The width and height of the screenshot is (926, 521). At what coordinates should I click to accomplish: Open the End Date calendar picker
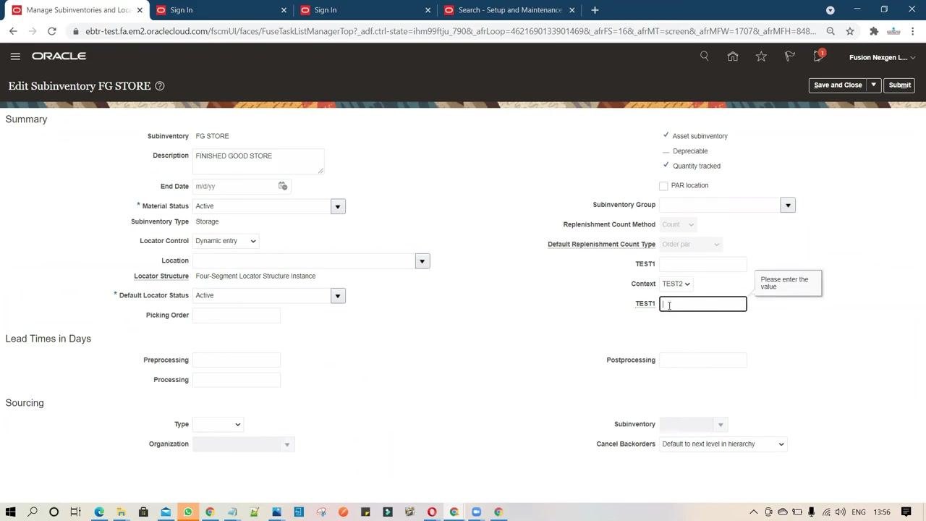[x=283, y=186]
